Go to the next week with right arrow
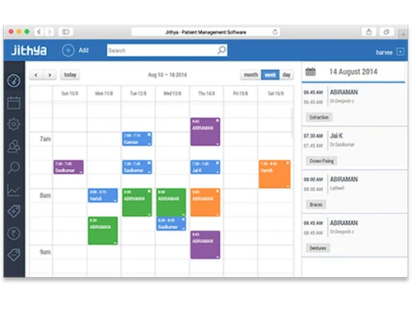Screen dimensions: 412x309 click(x=49, y=75)
